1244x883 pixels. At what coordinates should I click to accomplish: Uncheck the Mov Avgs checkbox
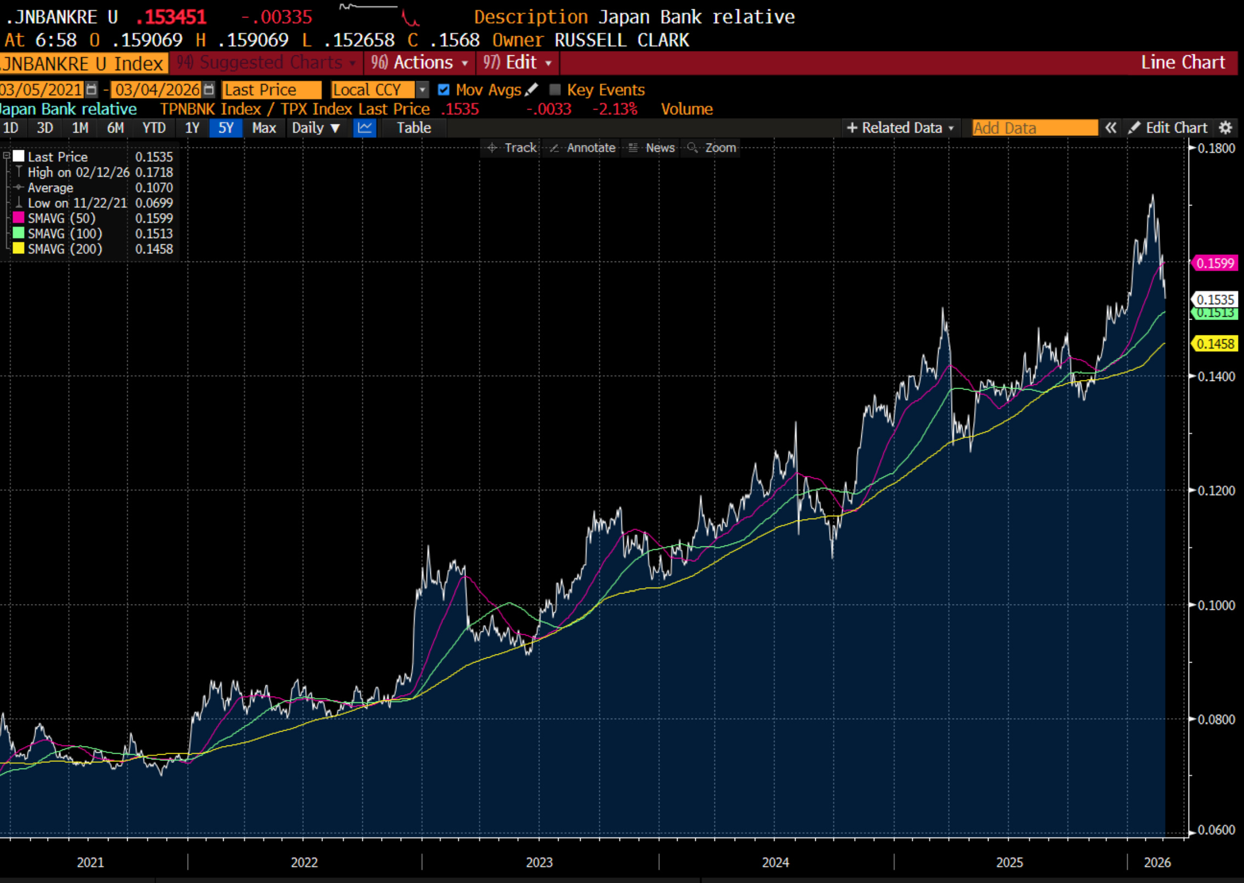tap(444, 89)
